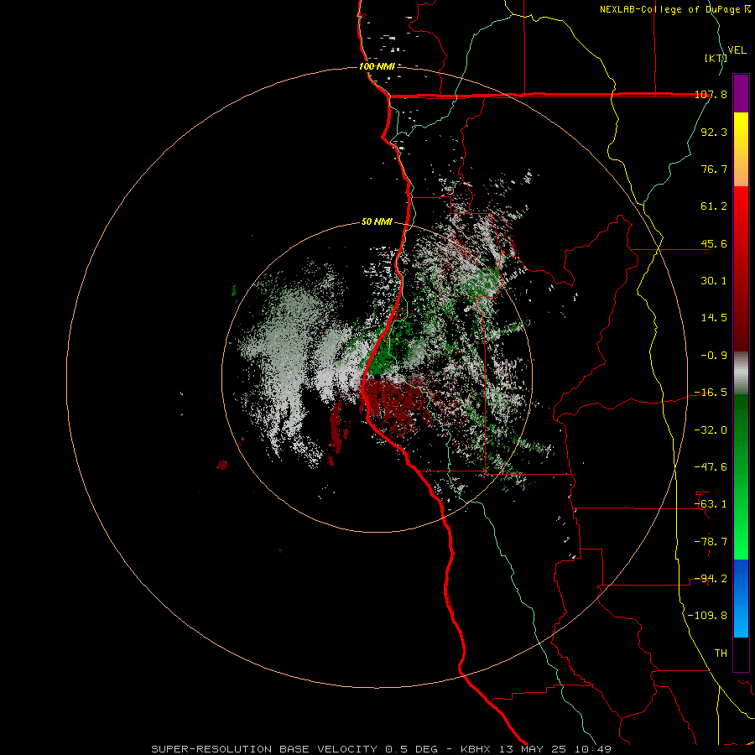Click the TH threshold label in legend
The width and height of the screenshot is (755, 755).
(721, 653)
